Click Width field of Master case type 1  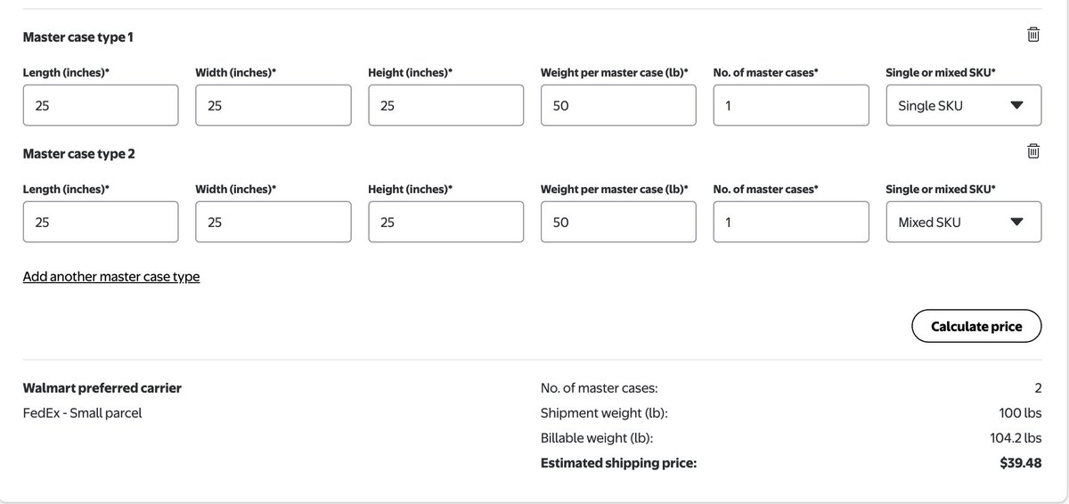273,105
